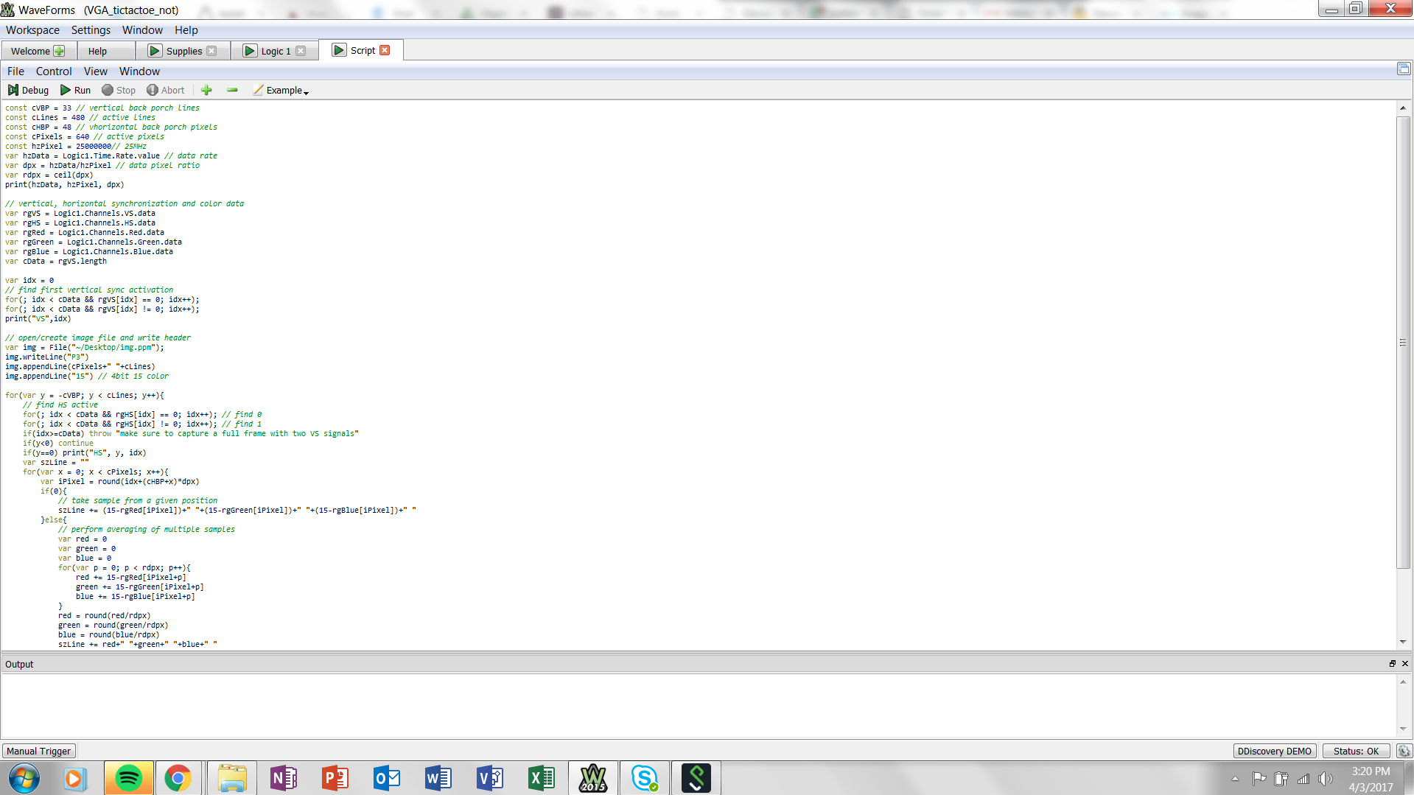Click the Status: OK button
Screen dimensions: 1414x795
coord(1356,751)
